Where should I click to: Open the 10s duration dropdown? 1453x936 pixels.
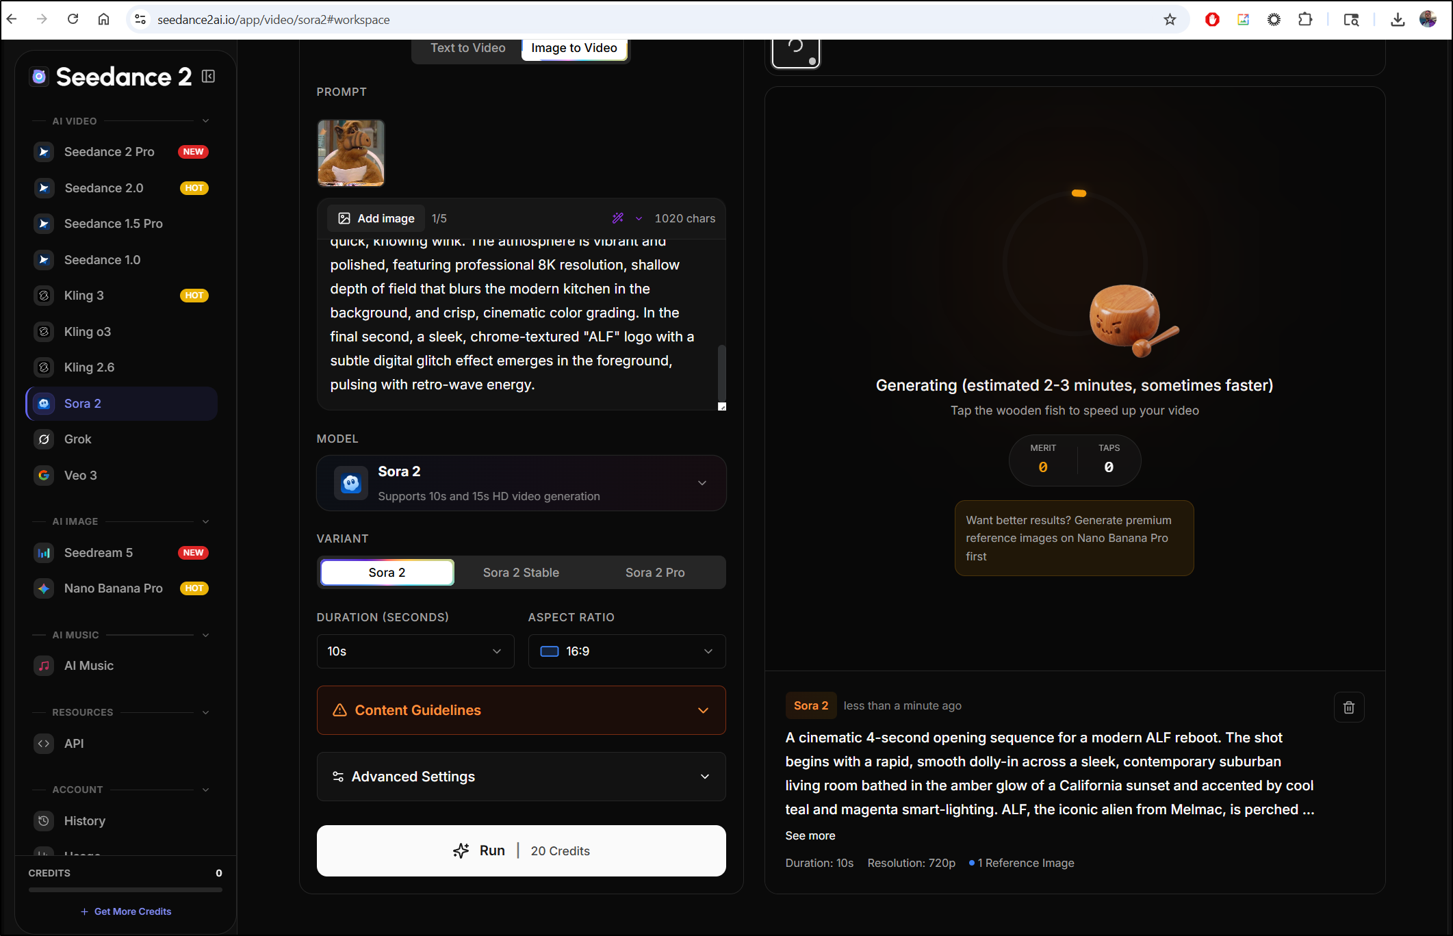point(415,651)
